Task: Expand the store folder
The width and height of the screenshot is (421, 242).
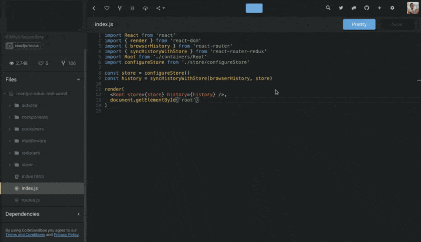Action: (x=10, y=165)
